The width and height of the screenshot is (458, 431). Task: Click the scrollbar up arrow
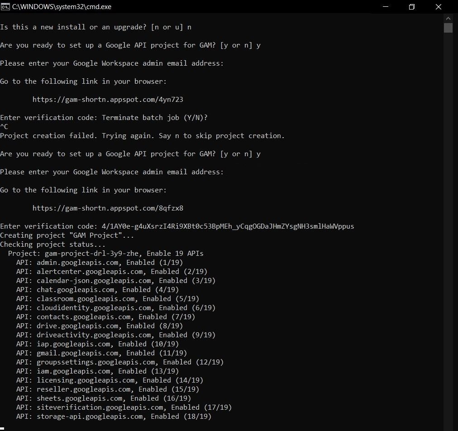click(x=448, y=18)
